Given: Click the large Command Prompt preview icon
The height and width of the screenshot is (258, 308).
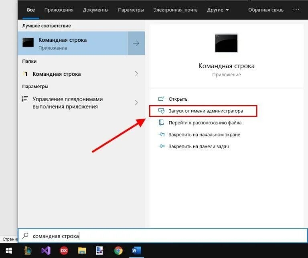Looking at the screenshot, I should (226, 43).
